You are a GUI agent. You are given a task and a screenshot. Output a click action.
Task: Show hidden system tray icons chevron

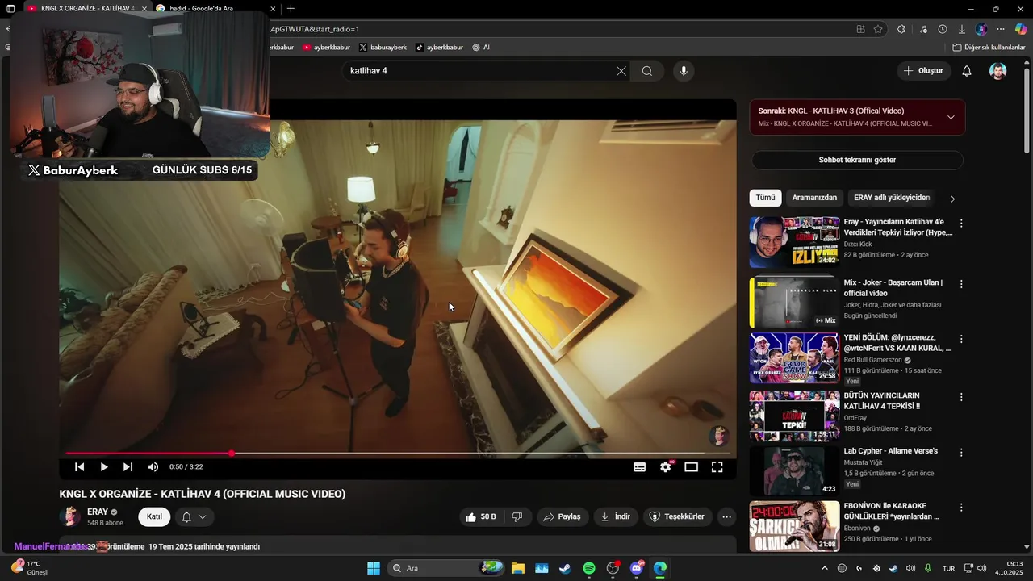(x=824, y=568)
